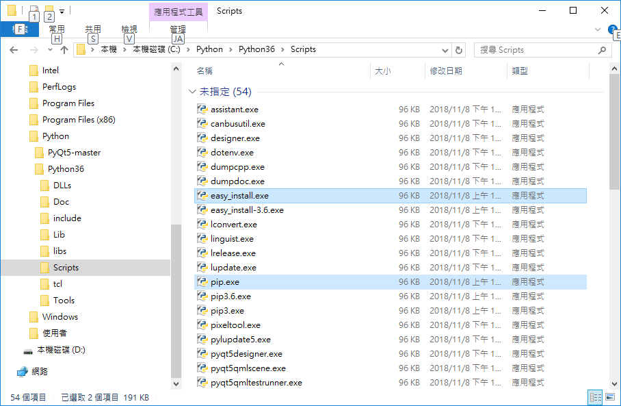The image size is (621, 406).
Task: Jump to Python36 in the breadcrumb
Action: point(256,49)
